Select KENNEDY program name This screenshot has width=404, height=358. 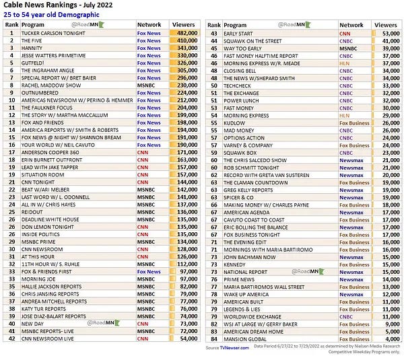[x=235, y=266]
